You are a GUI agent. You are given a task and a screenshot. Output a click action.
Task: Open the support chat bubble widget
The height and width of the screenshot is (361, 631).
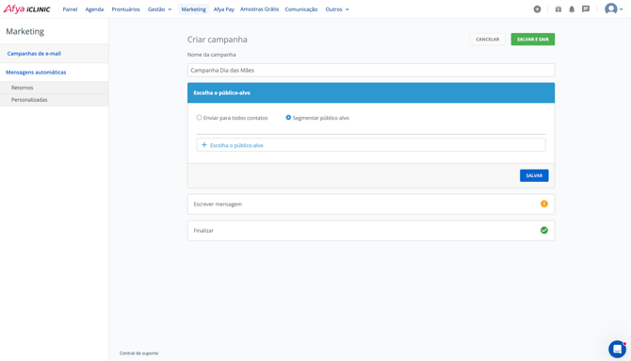click(x=617, y=349)
